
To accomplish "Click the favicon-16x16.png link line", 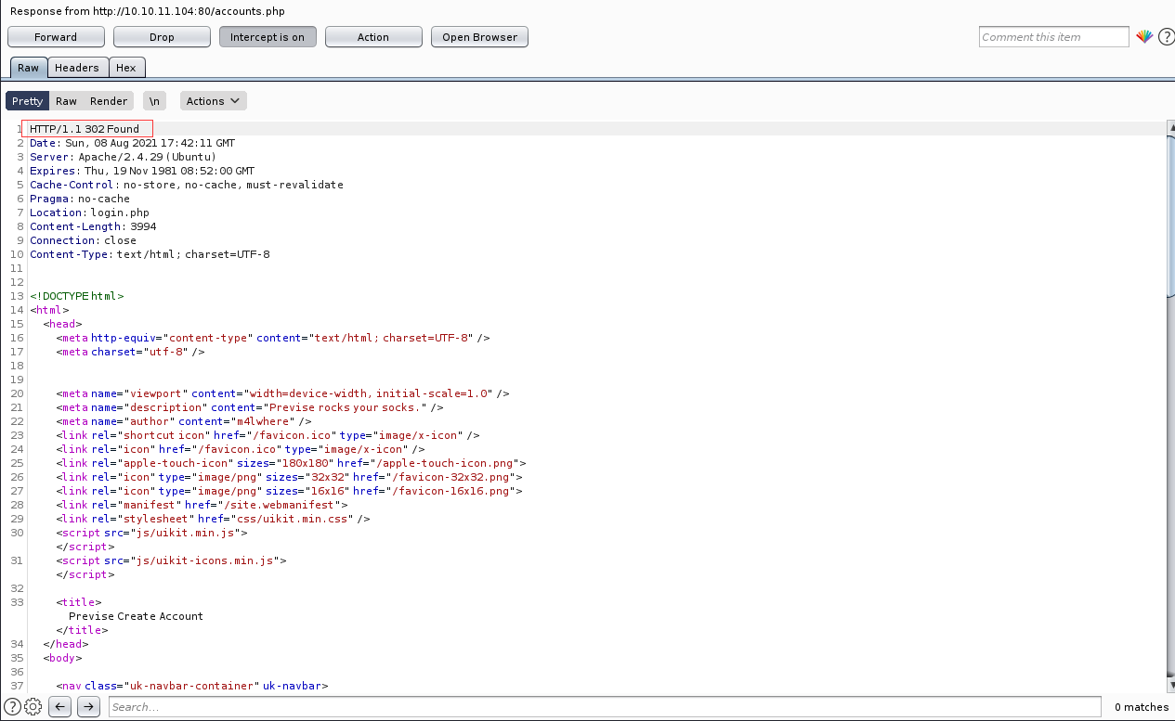I will coord(289,491).
